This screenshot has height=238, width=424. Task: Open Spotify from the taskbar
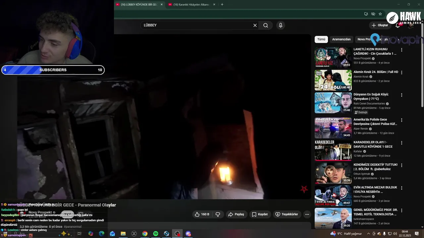tap(156, 234)
